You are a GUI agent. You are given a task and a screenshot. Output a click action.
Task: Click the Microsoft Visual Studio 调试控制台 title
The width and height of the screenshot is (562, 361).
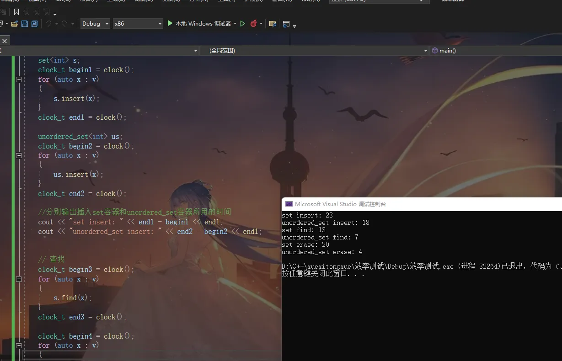point(341,204)
